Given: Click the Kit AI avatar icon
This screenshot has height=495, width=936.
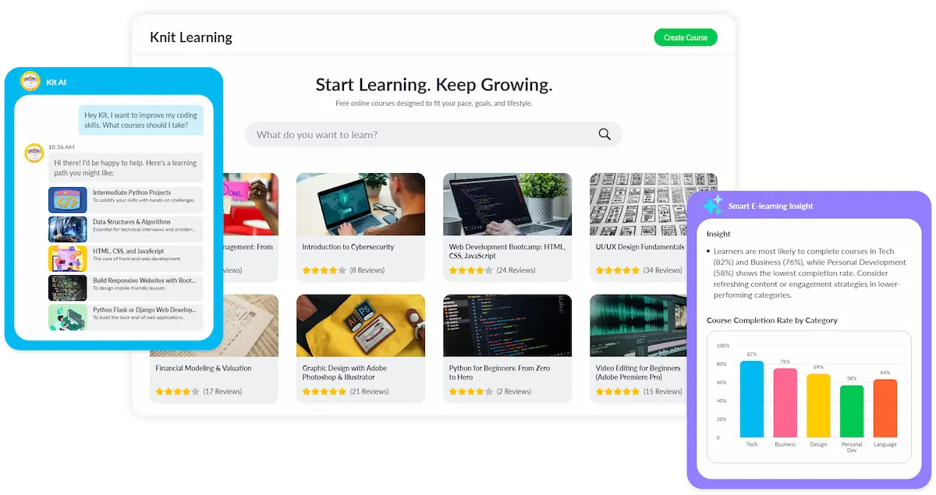Looking at the screenshot, I should click(30, 82).
